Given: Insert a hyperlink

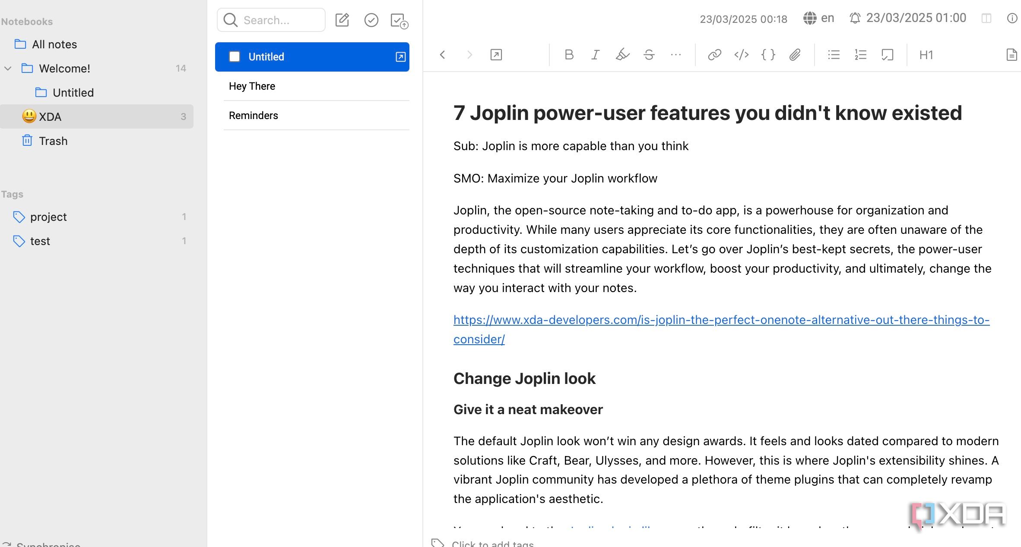Looking at the screenshot, I should pyautogui.click(x=715, y=55).
